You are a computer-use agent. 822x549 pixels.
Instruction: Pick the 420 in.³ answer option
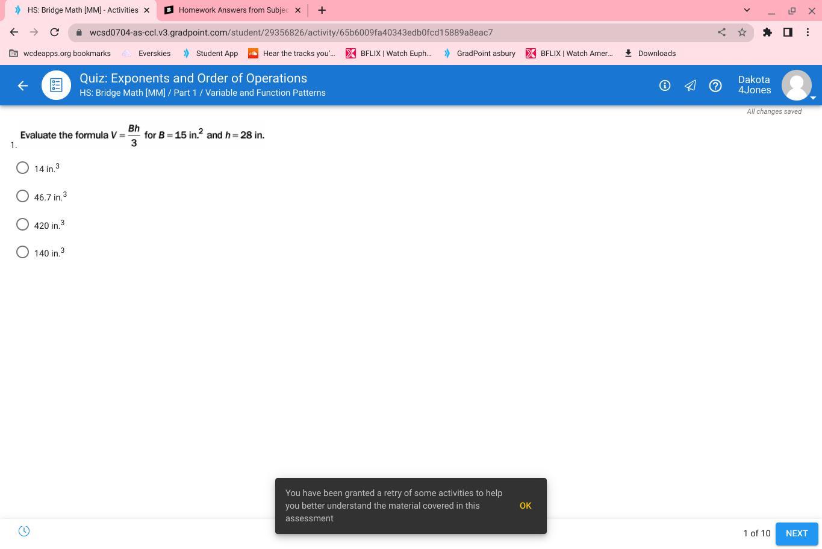[23, 225]
